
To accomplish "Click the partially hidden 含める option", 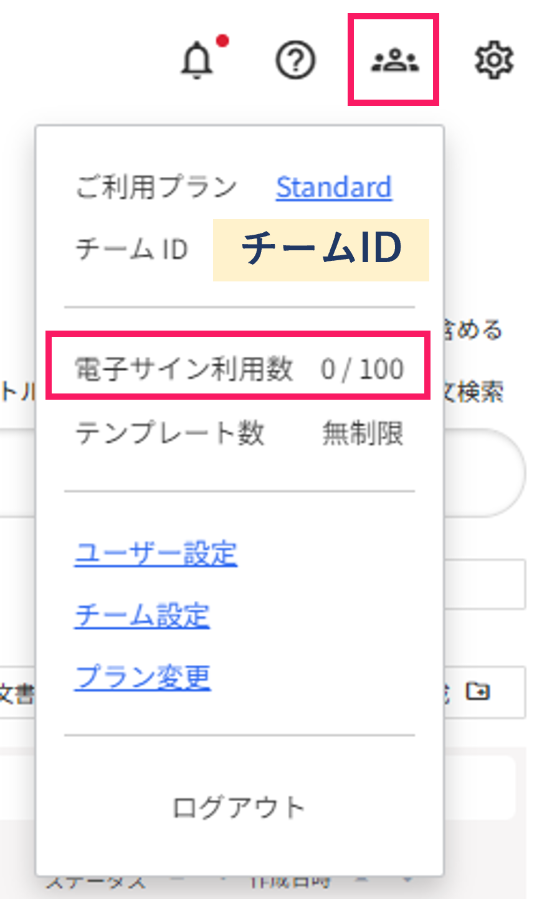I will pos(473,330).
